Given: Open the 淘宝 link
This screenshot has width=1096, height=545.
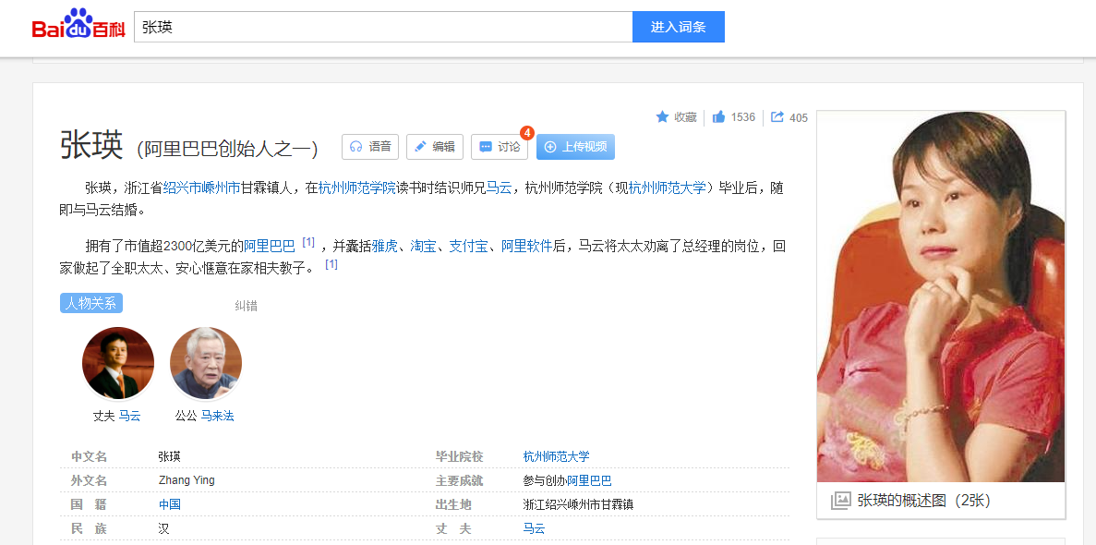Looking at the screenshot, I should click(424, 247).
